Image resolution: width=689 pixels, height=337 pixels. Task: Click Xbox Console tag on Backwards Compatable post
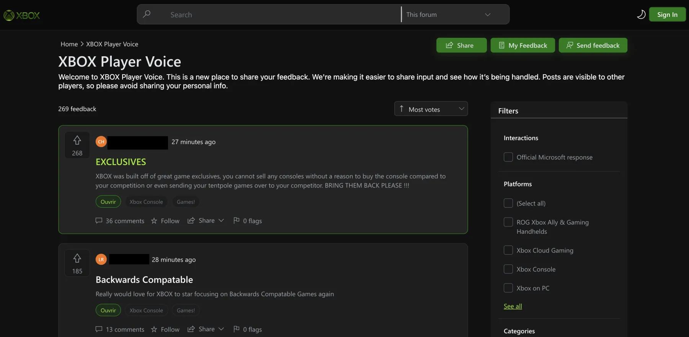click(x=146, y=310)
